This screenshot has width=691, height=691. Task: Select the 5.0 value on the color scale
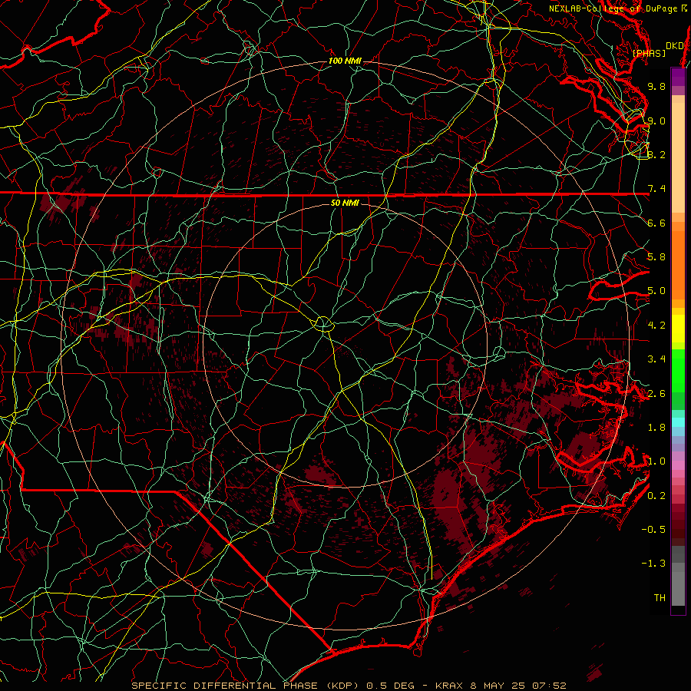(656, 291)
